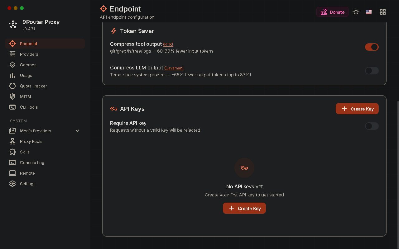Change language via US flag icon

point(369,12)
